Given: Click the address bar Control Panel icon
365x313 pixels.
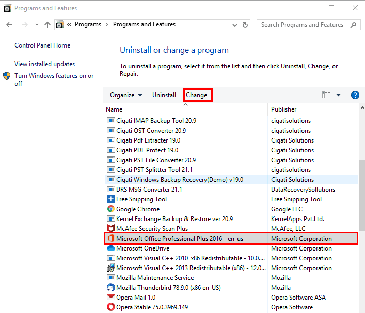Looking at the screenshot, I should click(59, 24).
